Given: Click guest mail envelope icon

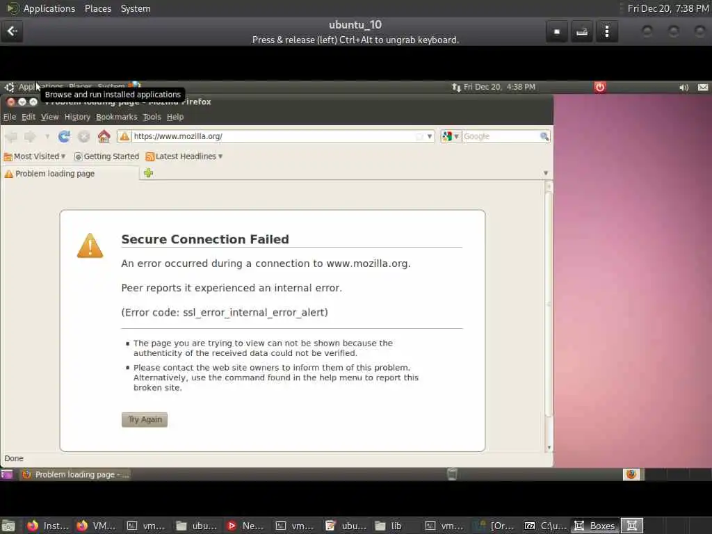Looking at the screenshot, I should pos(702,87).
